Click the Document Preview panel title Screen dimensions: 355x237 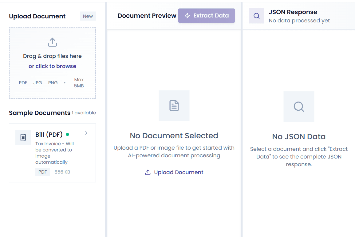click(147, 15)
